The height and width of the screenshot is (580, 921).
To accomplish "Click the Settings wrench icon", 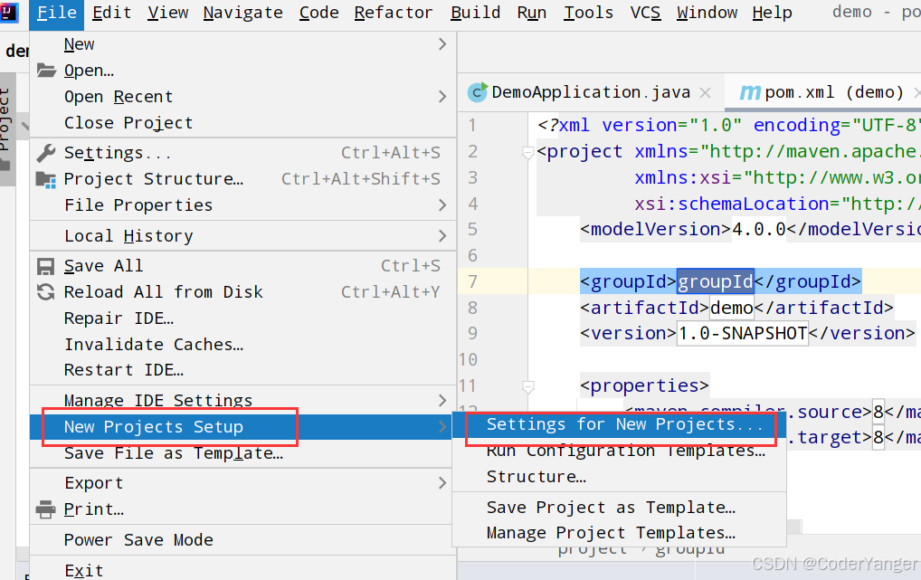I will click(x=46, y=153).
